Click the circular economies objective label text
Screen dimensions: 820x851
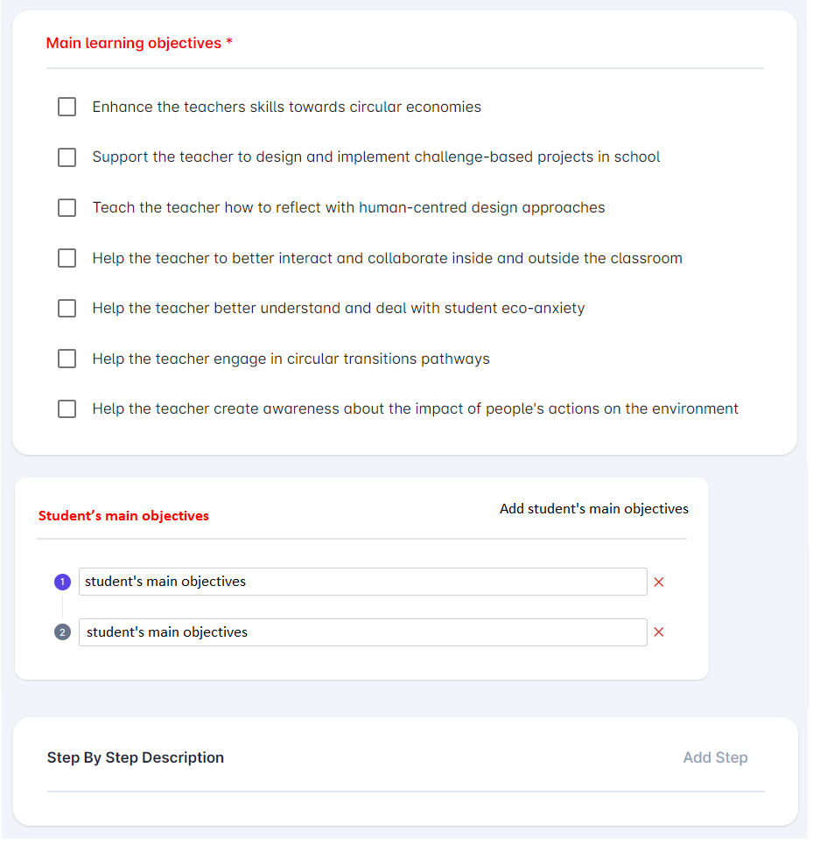coord(286,107)
